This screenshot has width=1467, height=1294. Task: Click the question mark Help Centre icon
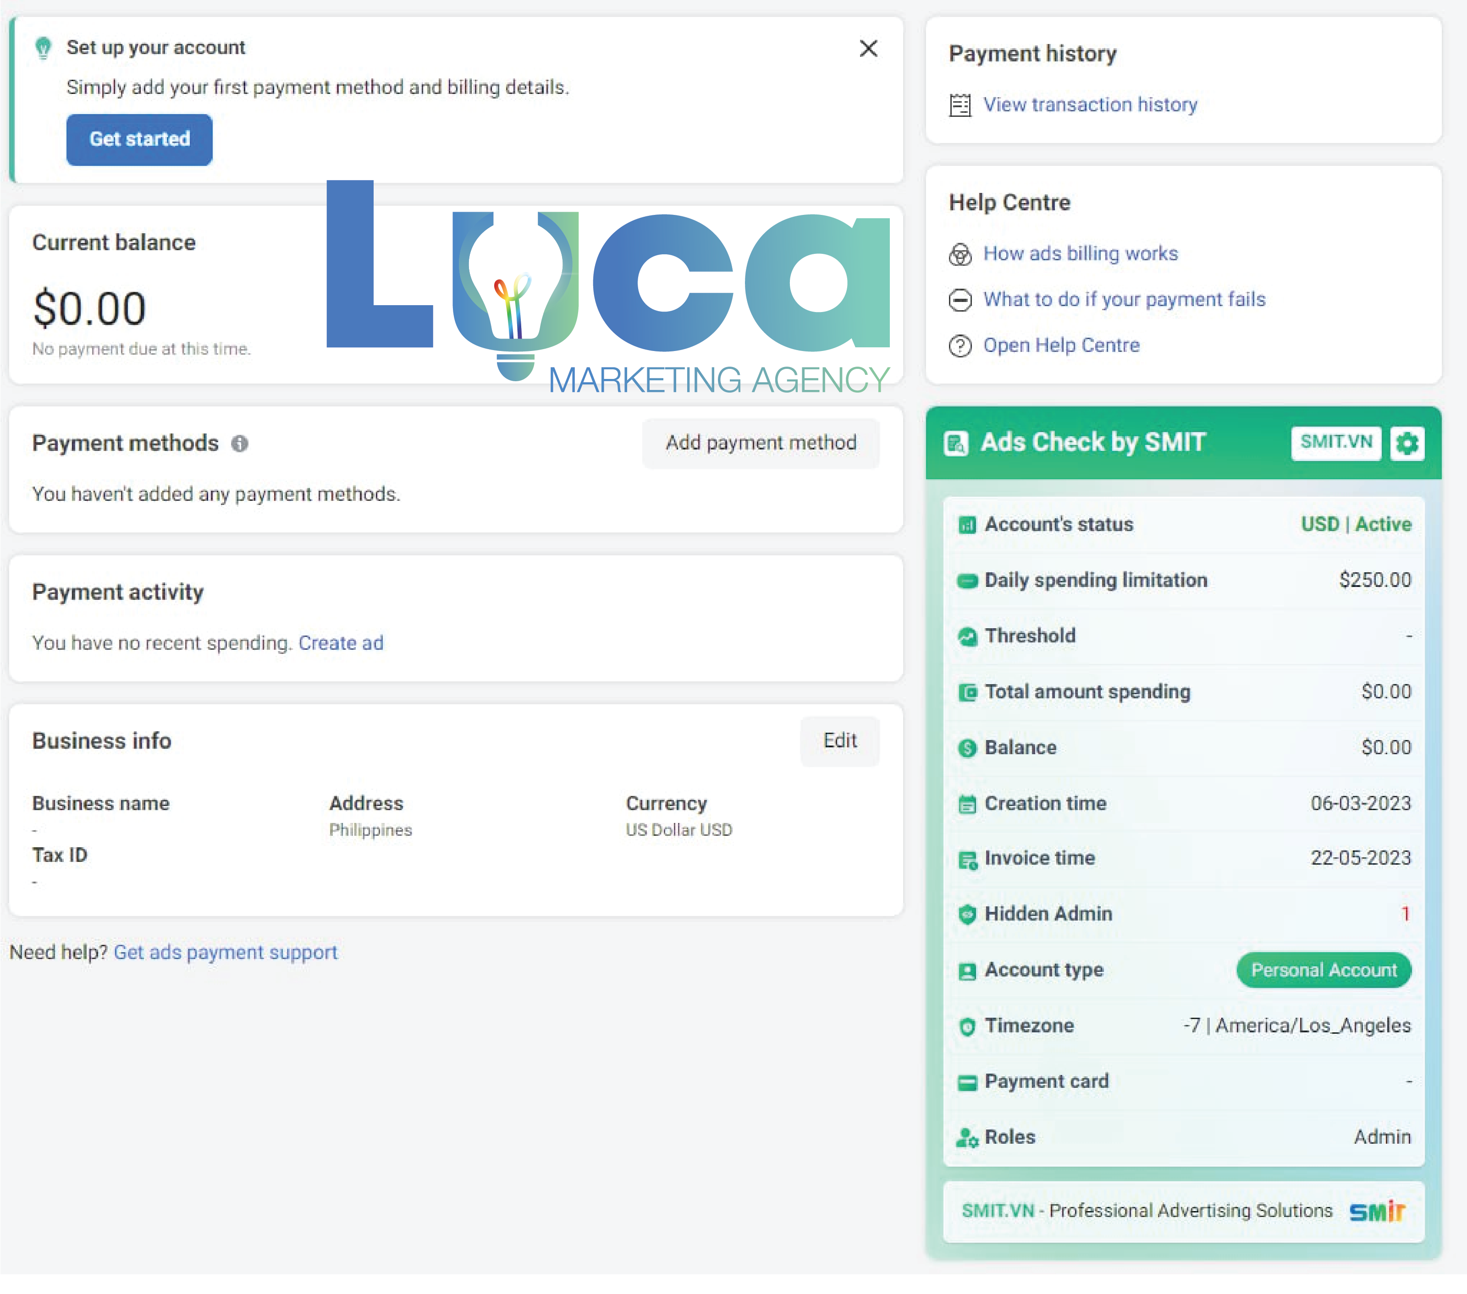click(x=960, y=346)
